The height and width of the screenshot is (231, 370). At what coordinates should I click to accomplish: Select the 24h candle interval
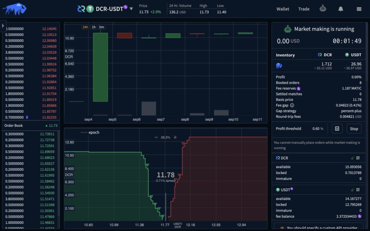[85, 27]
